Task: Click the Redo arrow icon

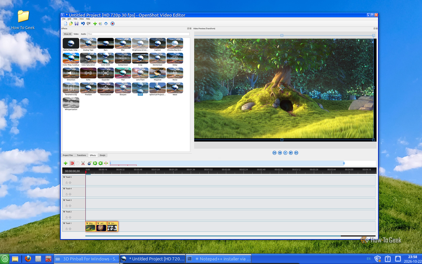Action: [x=88, y=24]
